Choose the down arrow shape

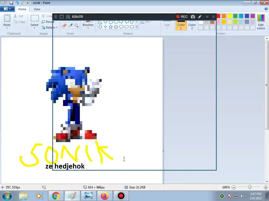pyautogui.click(x=100, y=27)
